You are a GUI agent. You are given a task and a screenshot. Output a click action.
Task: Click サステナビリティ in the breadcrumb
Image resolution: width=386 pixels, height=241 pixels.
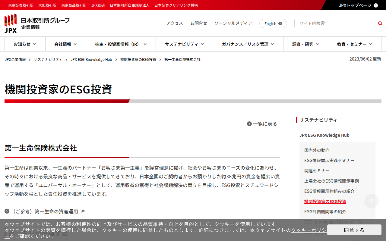[48, 60]
